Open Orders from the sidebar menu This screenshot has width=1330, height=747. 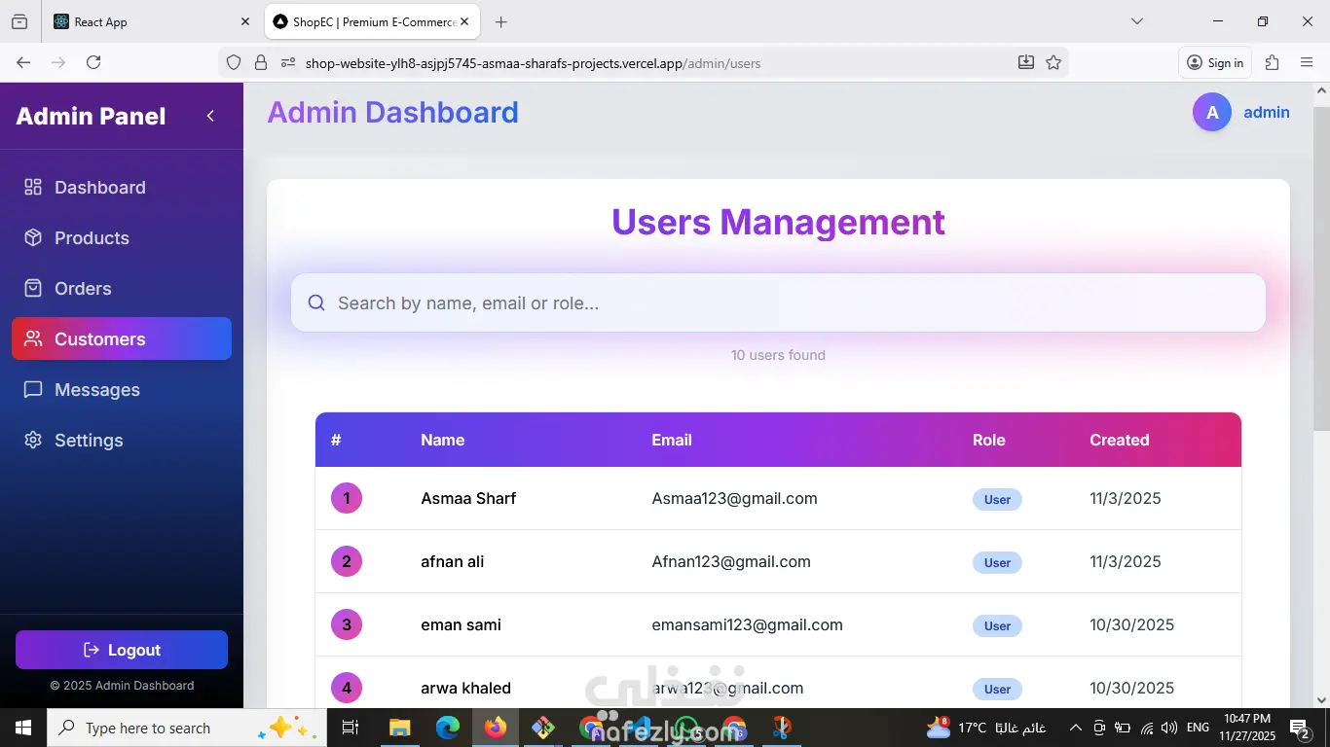pyautogui.click(x=122, y=289)
